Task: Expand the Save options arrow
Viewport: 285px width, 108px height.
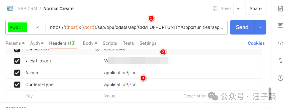Action: tap(238, 8)
